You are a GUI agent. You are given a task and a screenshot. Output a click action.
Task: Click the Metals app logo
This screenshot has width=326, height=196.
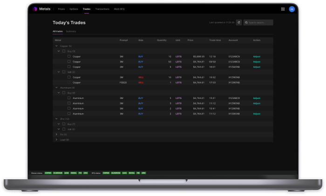click(x=35, y=9)
